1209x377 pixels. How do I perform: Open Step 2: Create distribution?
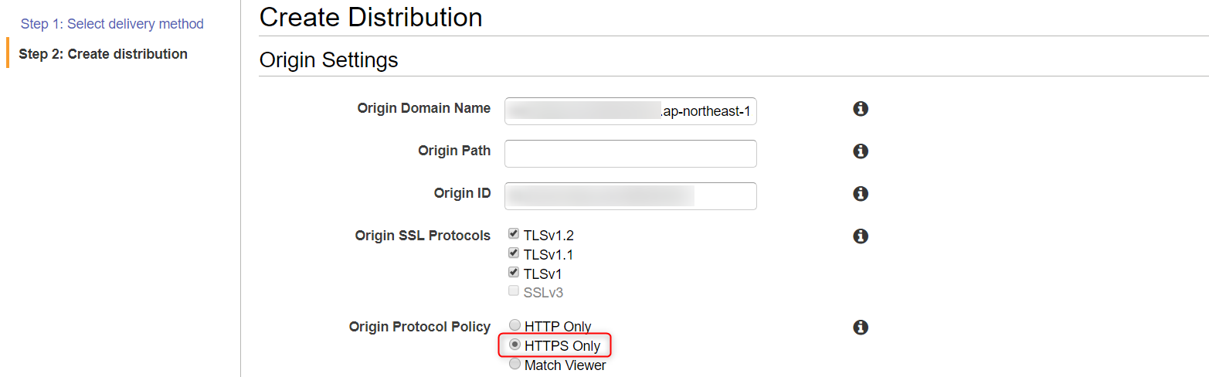103,54
